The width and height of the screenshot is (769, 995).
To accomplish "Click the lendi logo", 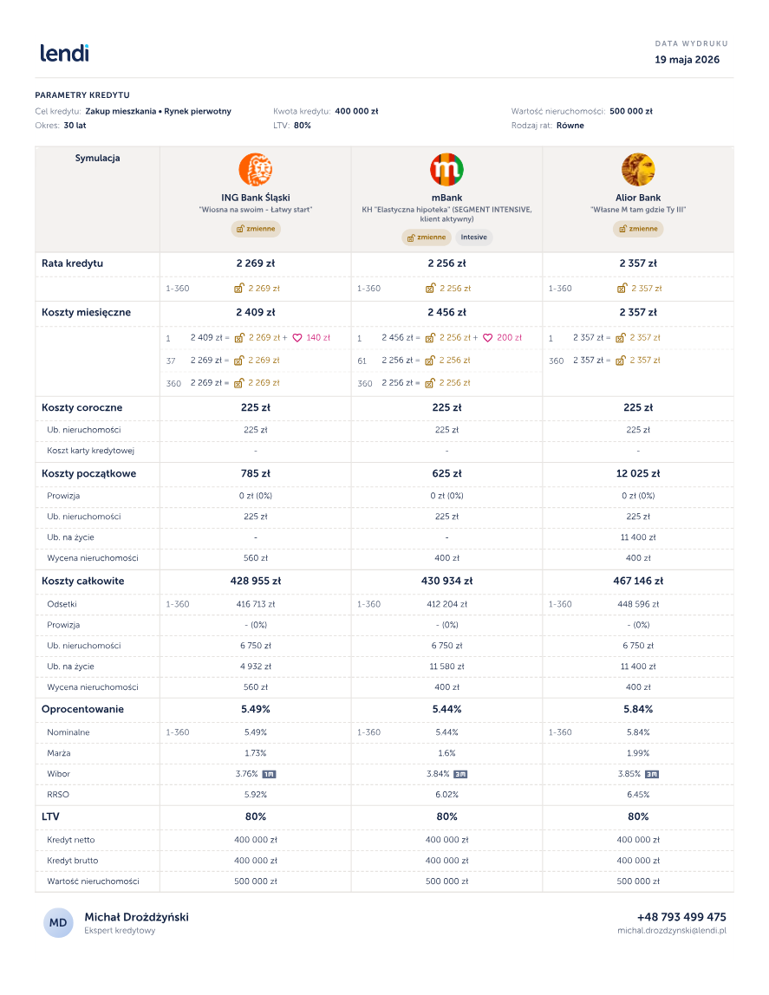I will pyautogui.click(x=64, y=53).
